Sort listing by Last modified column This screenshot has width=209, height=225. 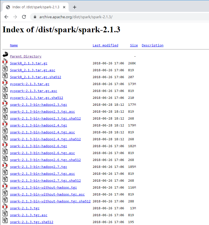click(x=105, y=45)
